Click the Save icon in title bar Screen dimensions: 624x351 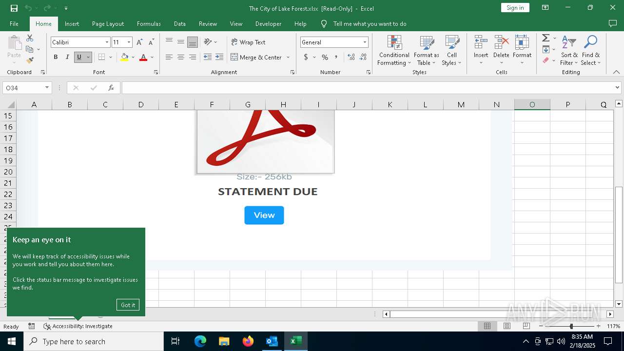tap(14, 8)
